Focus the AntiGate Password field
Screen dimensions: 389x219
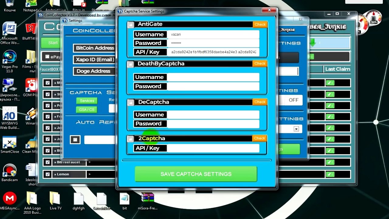[x=213, y=43]
